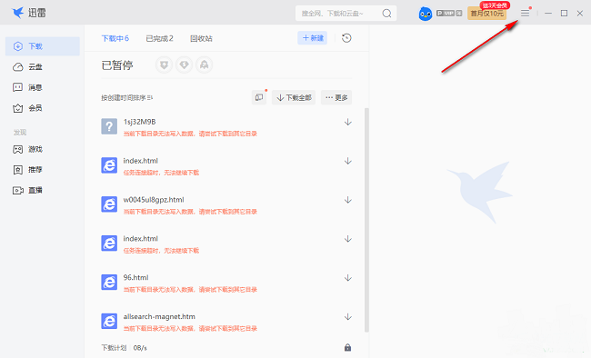
Task: Click the w0045ul8gpz.html file icon
Action: [x=109, y=204]
